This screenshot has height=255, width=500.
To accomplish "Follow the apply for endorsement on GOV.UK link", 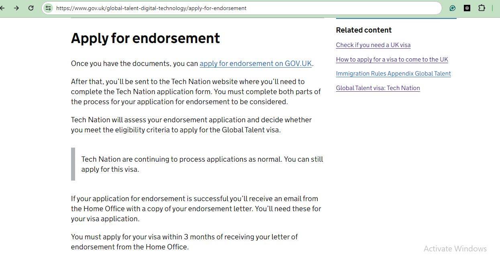I will (256, 64).
